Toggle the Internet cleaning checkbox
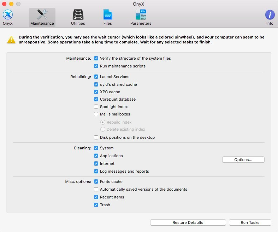The height and width of the screenshot is (232, 278). (x=96, y=163)
